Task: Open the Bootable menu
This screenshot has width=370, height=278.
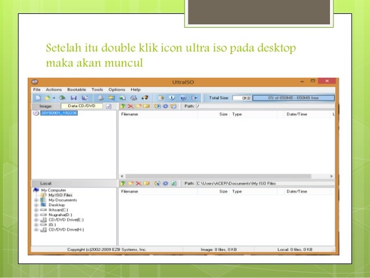Action: [77, 90]
